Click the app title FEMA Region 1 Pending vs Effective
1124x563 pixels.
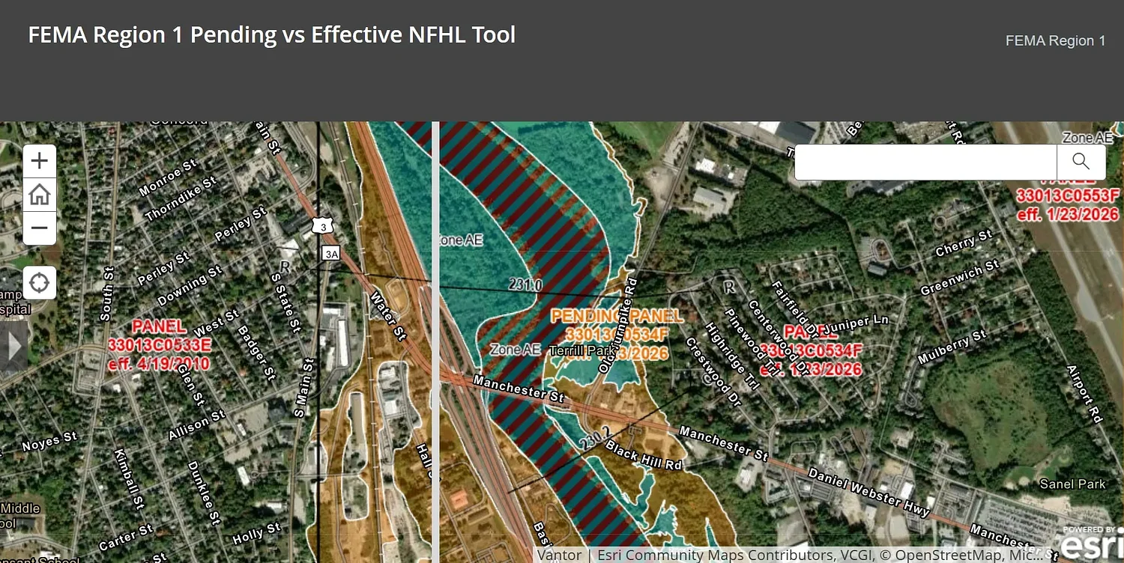(272, 34)
